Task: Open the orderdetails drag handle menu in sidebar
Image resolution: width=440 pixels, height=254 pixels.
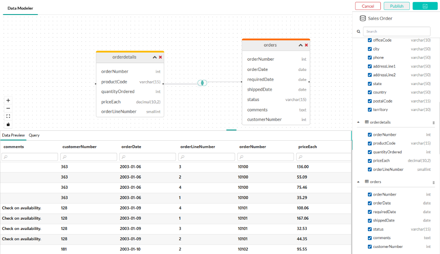Action: click(x=434, y=123)
